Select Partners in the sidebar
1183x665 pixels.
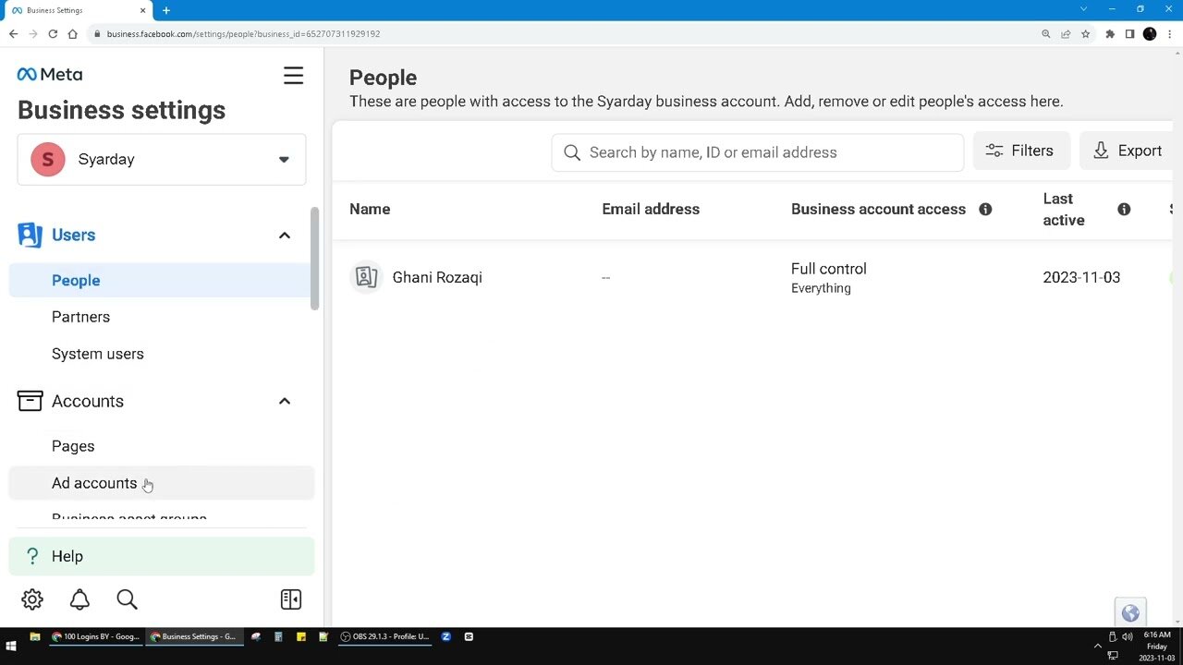pos(80,317)
